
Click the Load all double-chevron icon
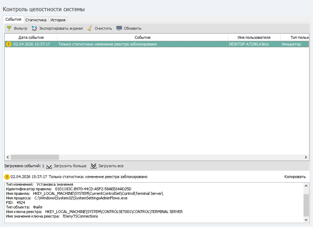coord(94,166)
